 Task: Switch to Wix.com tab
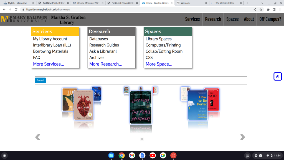[192, 3]
